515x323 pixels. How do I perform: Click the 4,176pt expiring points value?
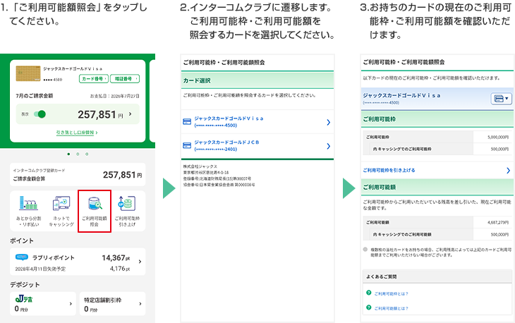120,269
